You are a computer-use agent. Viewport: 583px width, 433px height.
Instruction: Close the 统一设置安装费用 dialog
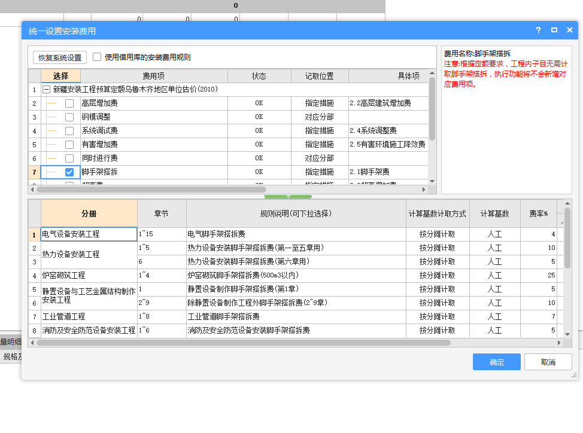coord(570,30)
